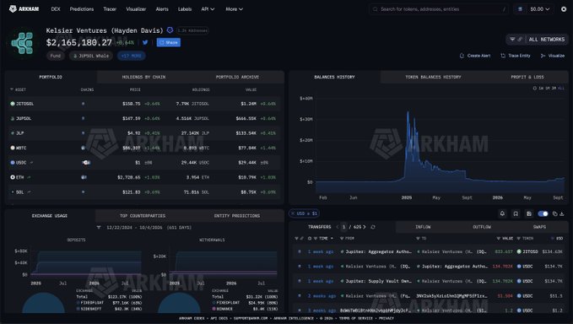Click the clock icon beside chart time ranges
The width and height of the screenshot is (573, 324).
pos(535,88)
